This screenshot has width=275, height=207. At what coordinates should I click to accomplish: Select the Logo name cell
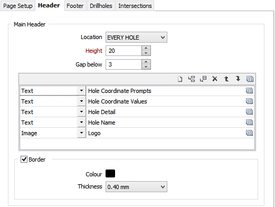click(166, 133)
